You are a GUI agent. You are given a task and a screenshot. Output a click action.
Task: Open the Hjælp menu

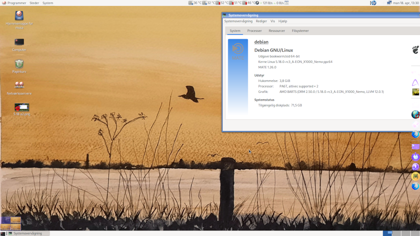click(283, 21)
